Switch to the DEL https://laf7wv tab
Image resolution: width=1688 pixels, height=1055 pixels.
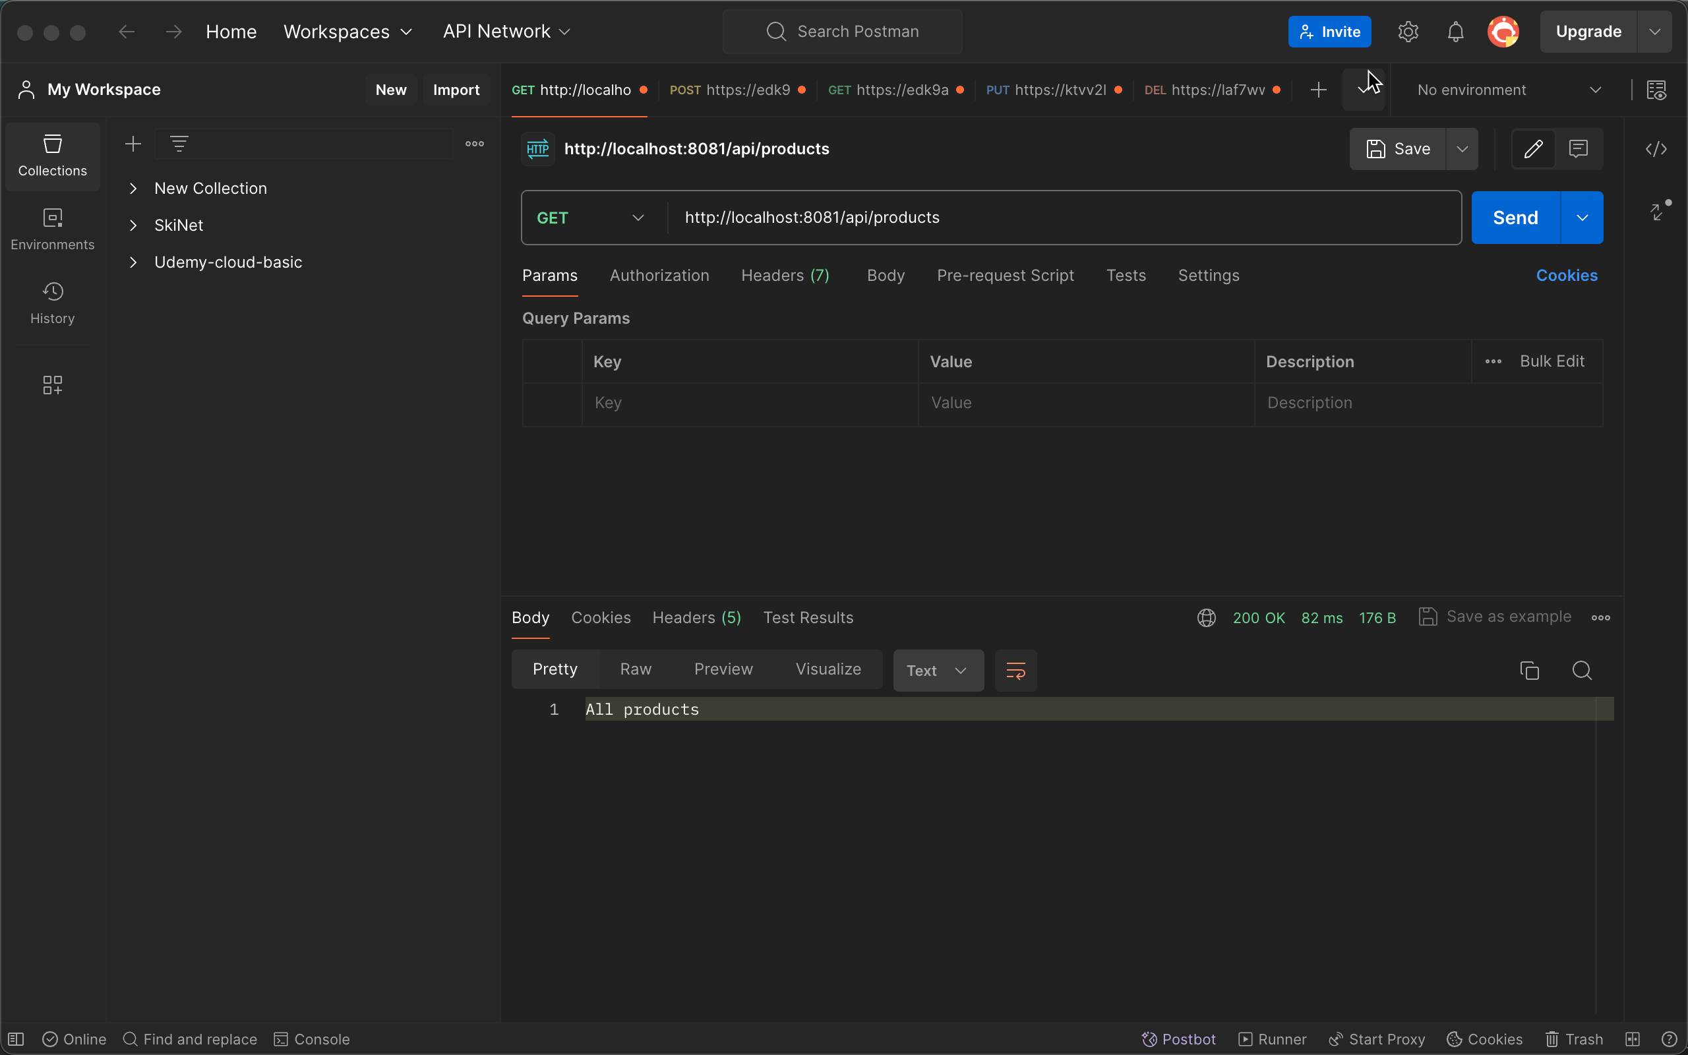click(1213, 90)
